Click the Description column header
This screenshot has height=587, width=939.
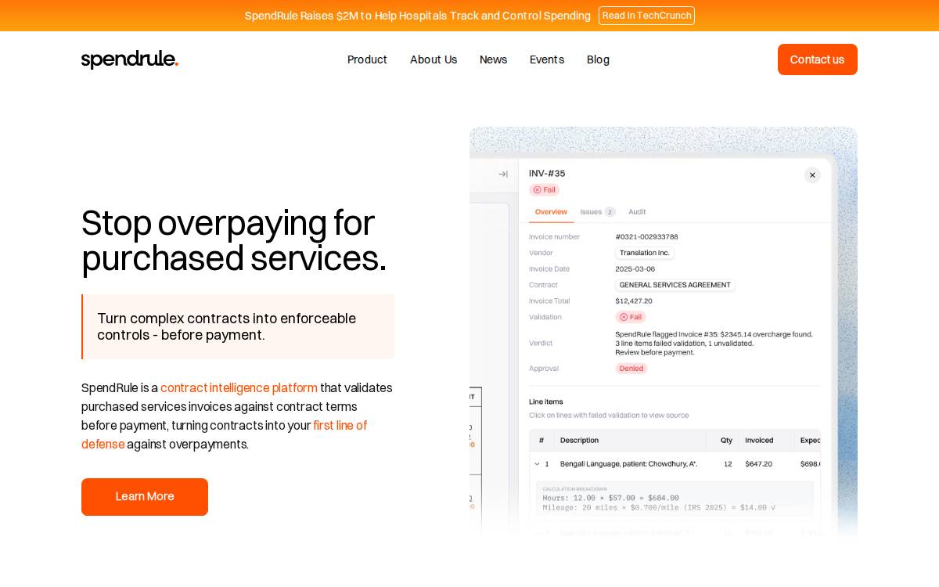pos(580,441)
